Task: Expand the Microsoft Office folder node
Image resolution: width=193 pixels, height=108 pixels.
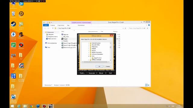Action: [89, 45]
